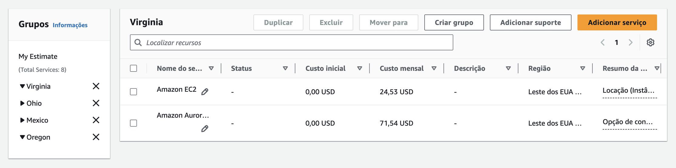Delete the Ohio group using X
Viewport: 676px width, 168px height.
tap(96, 103)
